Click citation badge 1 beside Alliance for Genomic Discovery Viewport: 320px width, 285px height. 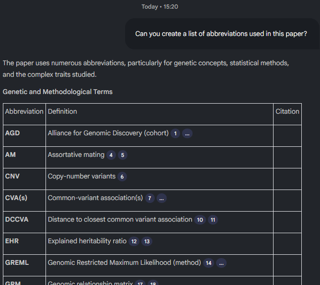(175, 133)
